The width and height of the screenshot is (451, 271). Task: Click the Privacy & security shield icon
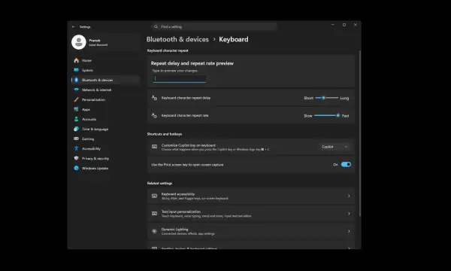(76, 158)
